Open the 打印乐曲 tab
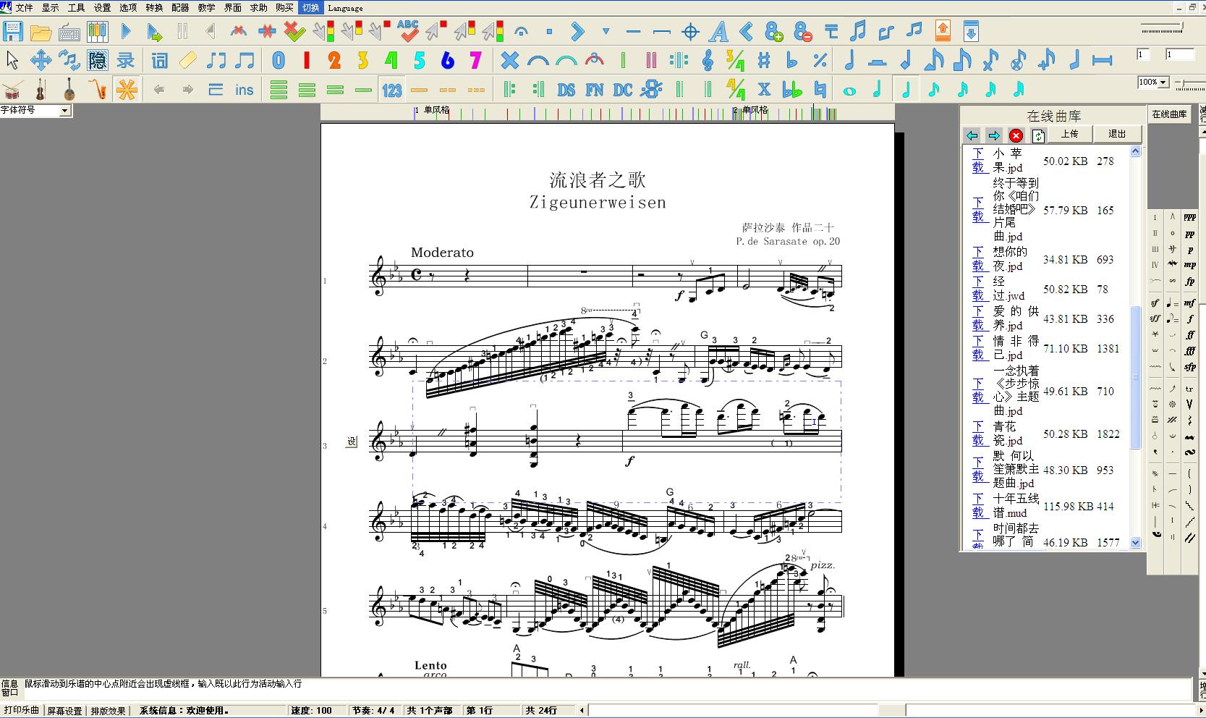Screen dimensions: 1206x718 [22, 710]
